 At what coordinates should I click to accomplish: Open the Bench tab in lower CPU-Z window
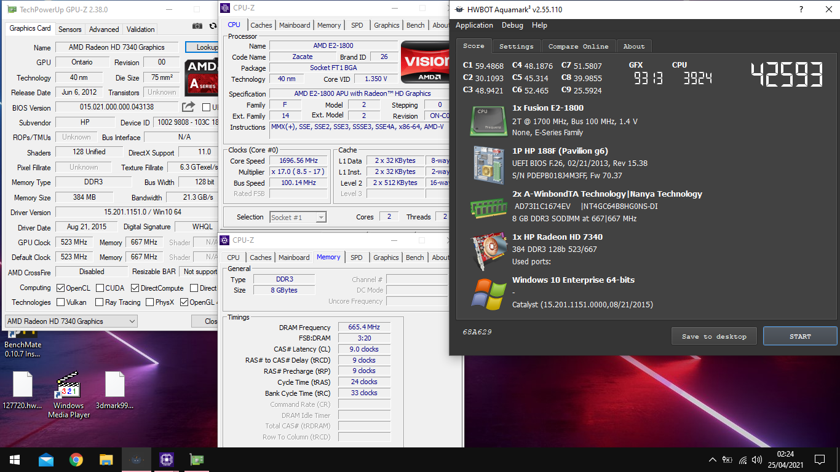point(415,258)
